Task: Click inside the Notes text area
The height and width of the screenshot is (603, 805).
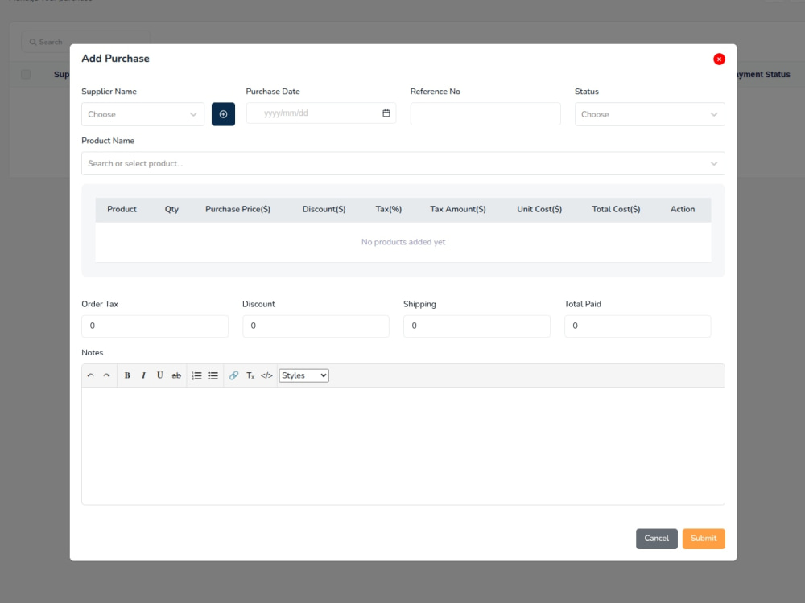Action: pos(403,445)
